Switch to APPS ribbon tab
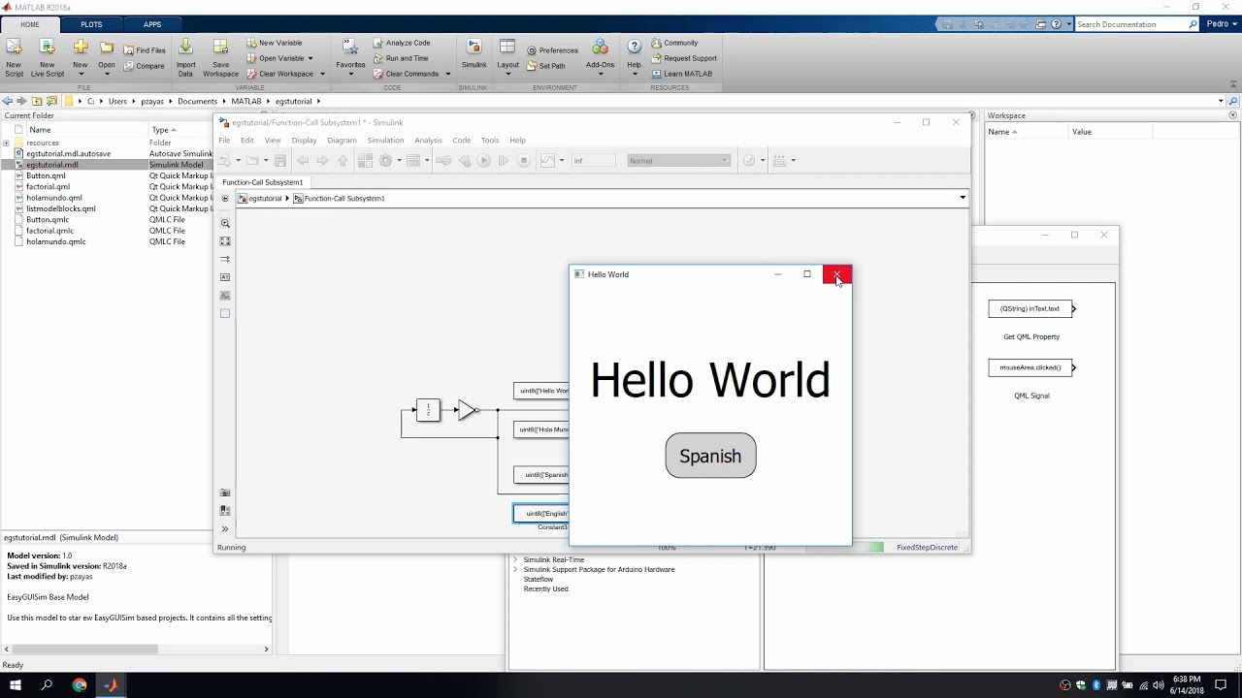The width and height of the screenshot is (1242, 698). click(152, 24)
